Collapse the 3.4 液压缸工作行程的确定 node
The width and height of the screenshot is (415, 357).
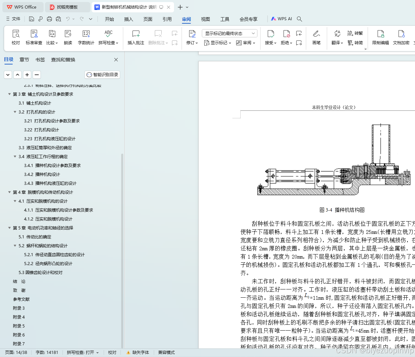[x=15, y=156]
